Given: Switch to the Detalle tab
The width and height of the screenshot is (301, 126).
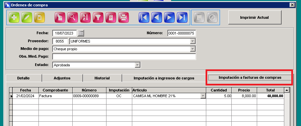Looking at the screenshot, I should [x=23, y=78].
